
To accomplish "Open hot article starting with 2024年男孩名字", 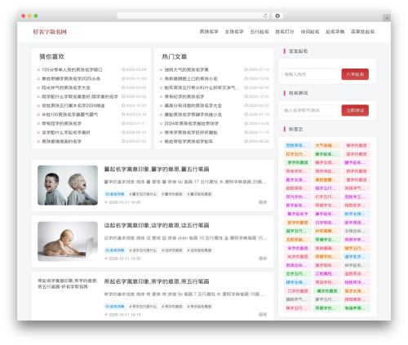I will pos(192,124).
